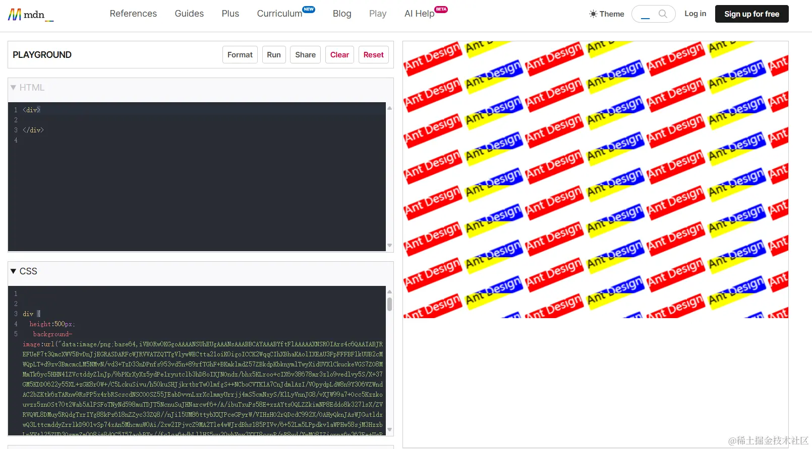Open the Blog link

[x=342, y=14]
